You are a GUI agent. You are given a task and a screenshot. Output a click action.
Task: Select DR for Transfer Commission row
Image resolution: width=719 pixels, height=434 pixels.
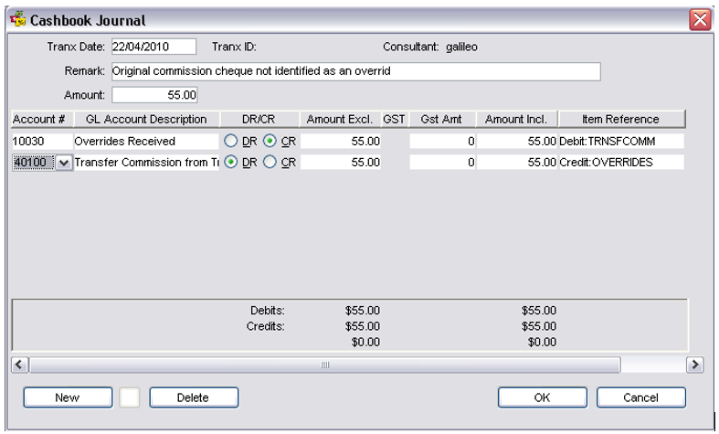[x=230, y=162]
